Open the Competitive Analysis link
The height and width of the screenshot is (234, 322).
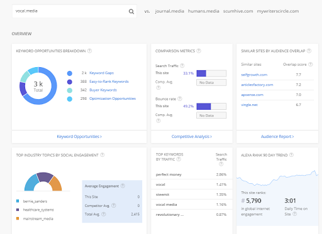click(x=192, y=137)
